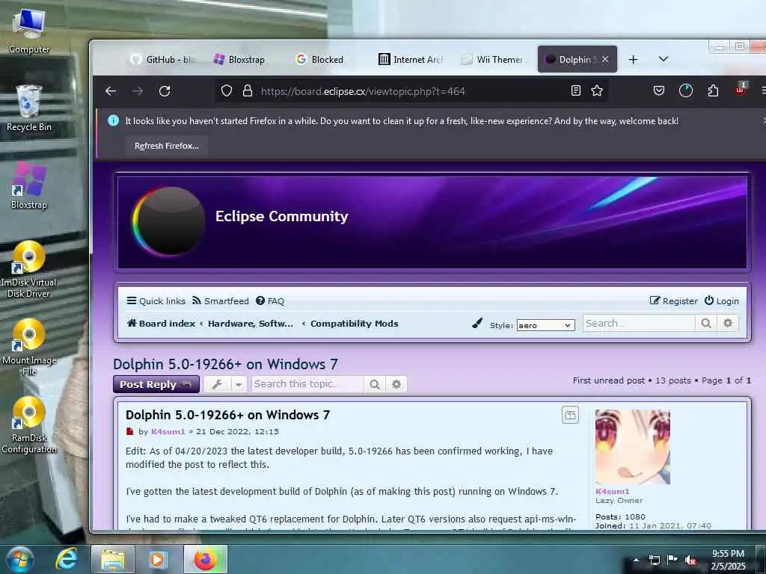The height and width of the screenshot is (574, 766).
Task: List all tabs with the chevron dropdown
Action: coord(663,59)
